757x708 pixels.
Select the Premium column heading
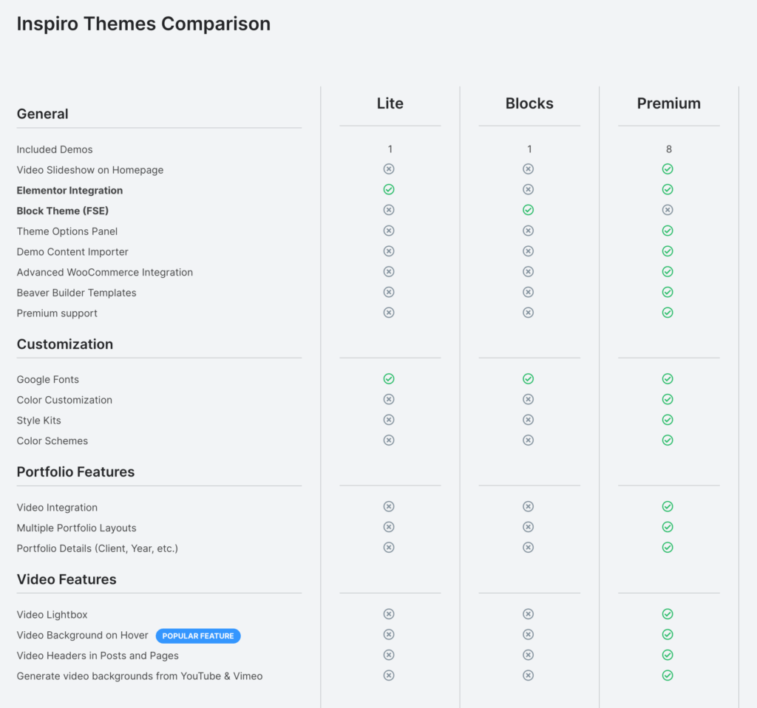point(668,103)
